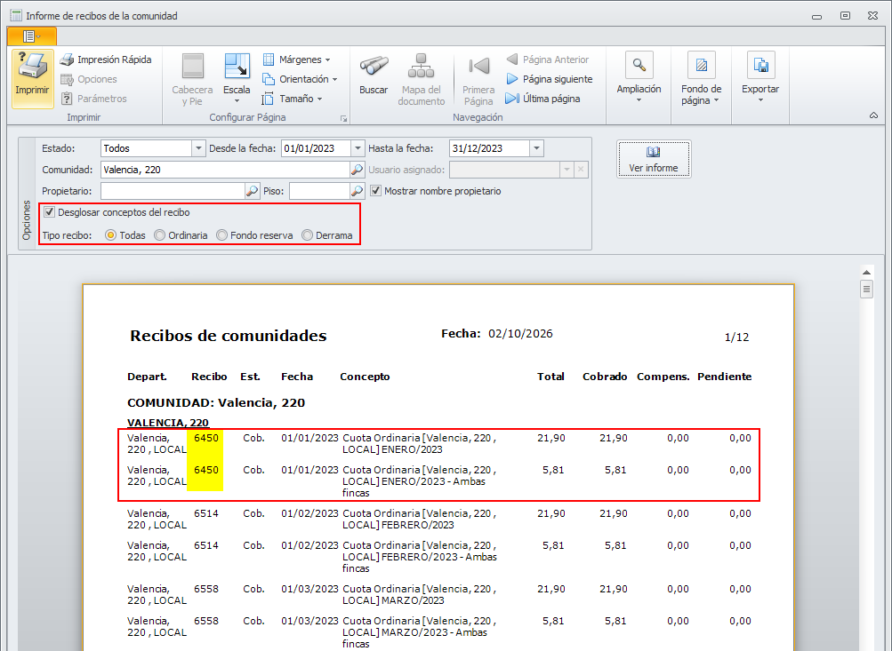Open the Escala dropdown arrow
The height and width of the screenshot is (651, 892).
(237, 101)
